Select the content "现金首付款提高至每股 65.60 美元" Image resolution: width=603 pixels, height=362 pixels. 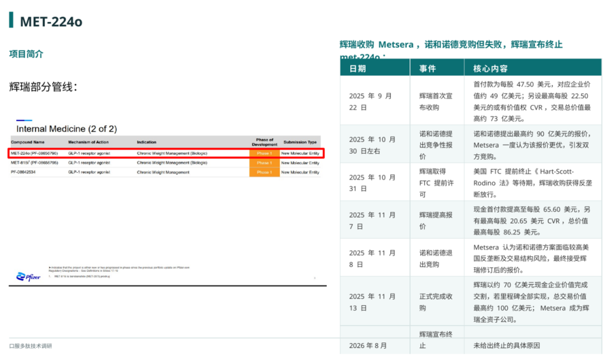(x=532, y=221)
